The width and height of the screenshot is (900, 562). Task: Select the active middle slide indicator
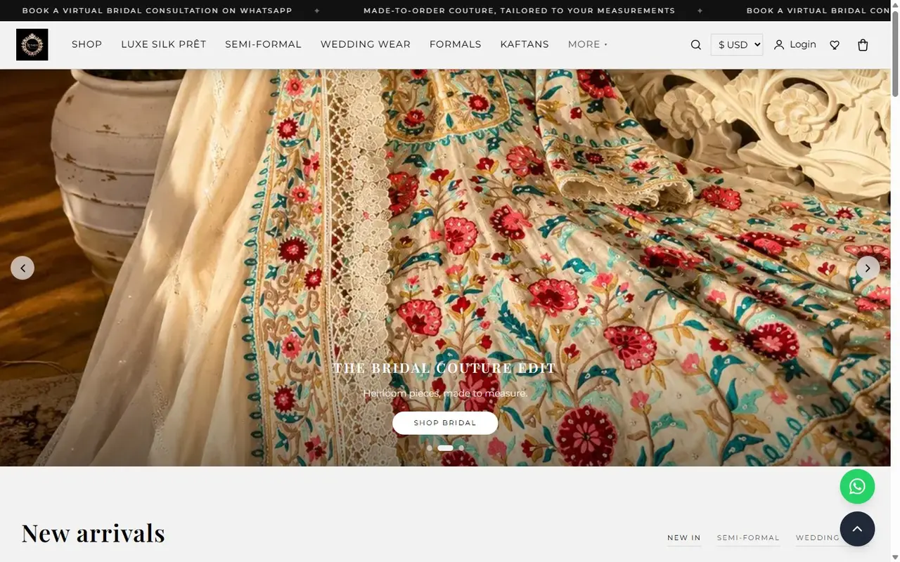coord(446,447)
